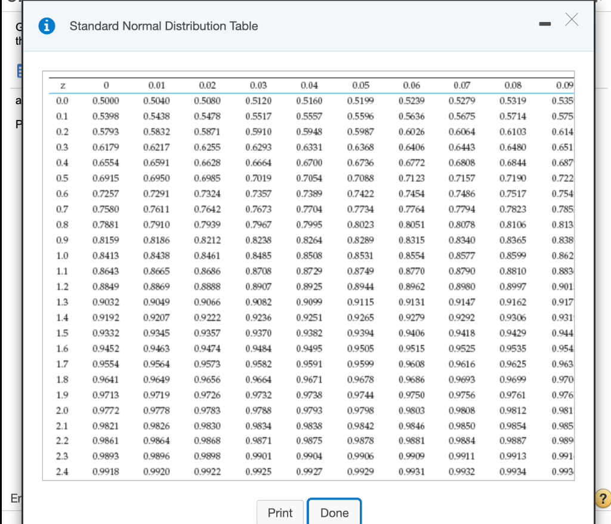Click the dialog title Standard Normal Distribution Table
Screen dimensions: 611x524
coord(163,26)
